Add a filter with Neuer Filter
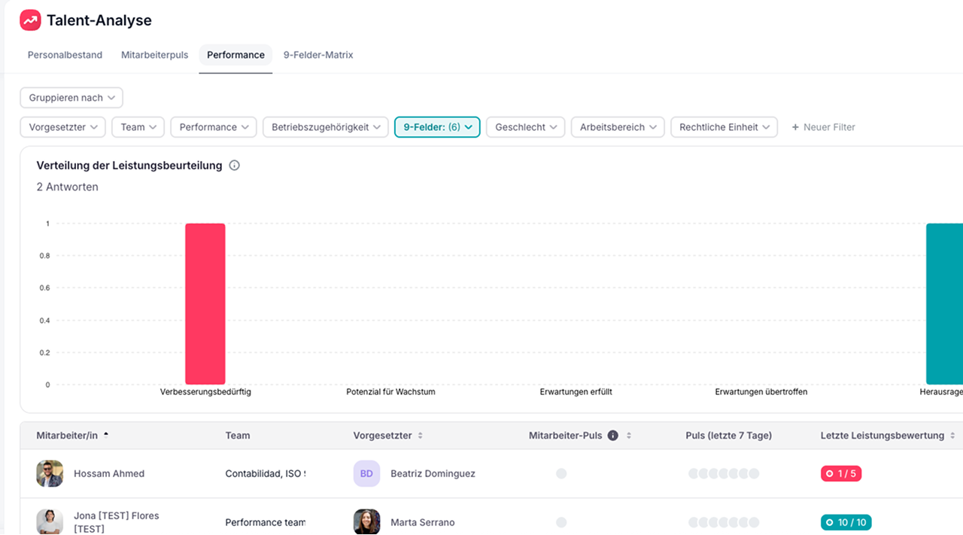The image size is (963, 535). (x=823, y=127)
